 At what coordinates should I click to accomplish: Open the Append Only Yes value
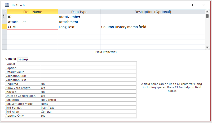pos(88,116)
